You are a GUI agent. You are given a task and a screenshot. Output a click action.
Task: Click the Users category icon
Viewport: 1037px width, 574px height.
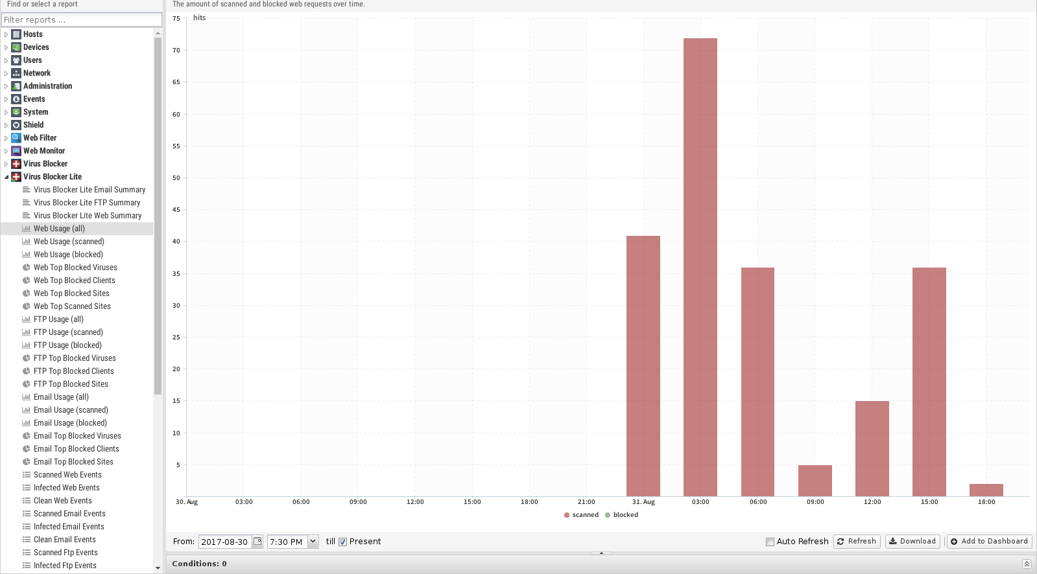pyautogui.click(x=16, y=60)
